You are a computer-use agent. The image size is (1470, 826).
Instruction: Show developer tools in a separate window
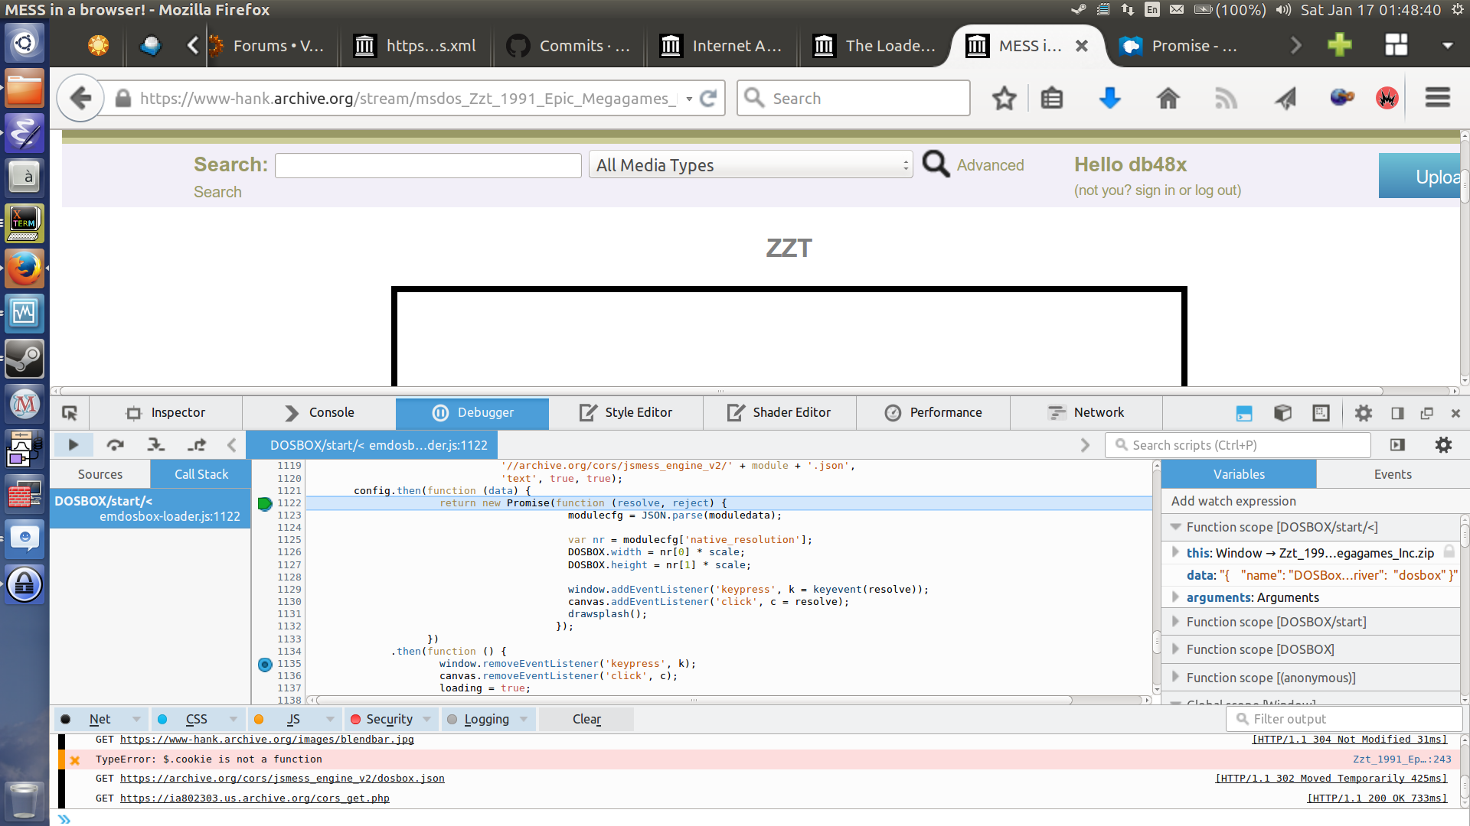coord(1426,413)
